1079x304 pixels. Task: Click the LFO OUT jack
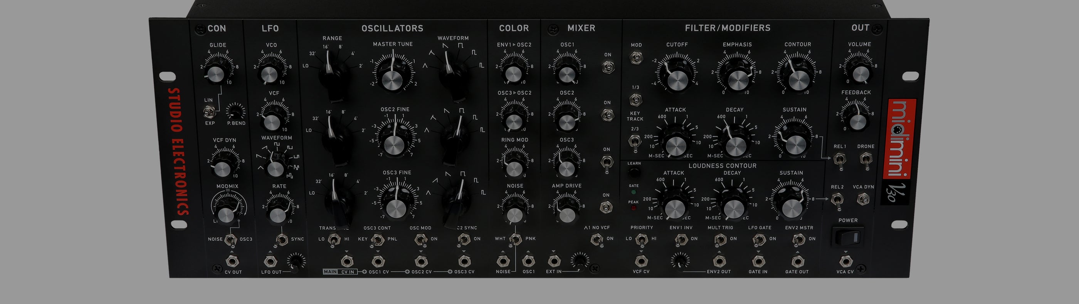(x=271, y=262)
